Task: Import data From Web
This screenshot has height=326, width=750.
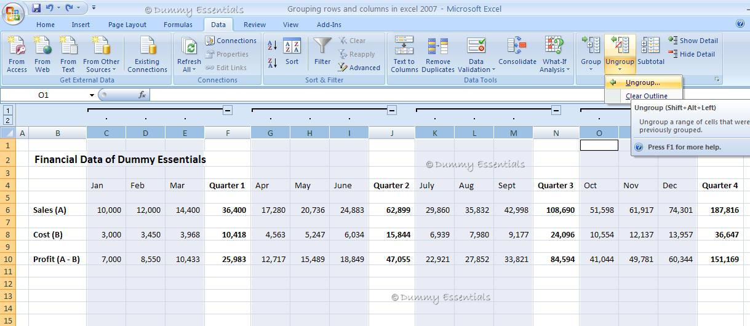Action: (x=42, y=55)
